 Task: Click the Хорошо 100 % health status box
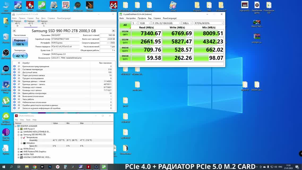20,42
